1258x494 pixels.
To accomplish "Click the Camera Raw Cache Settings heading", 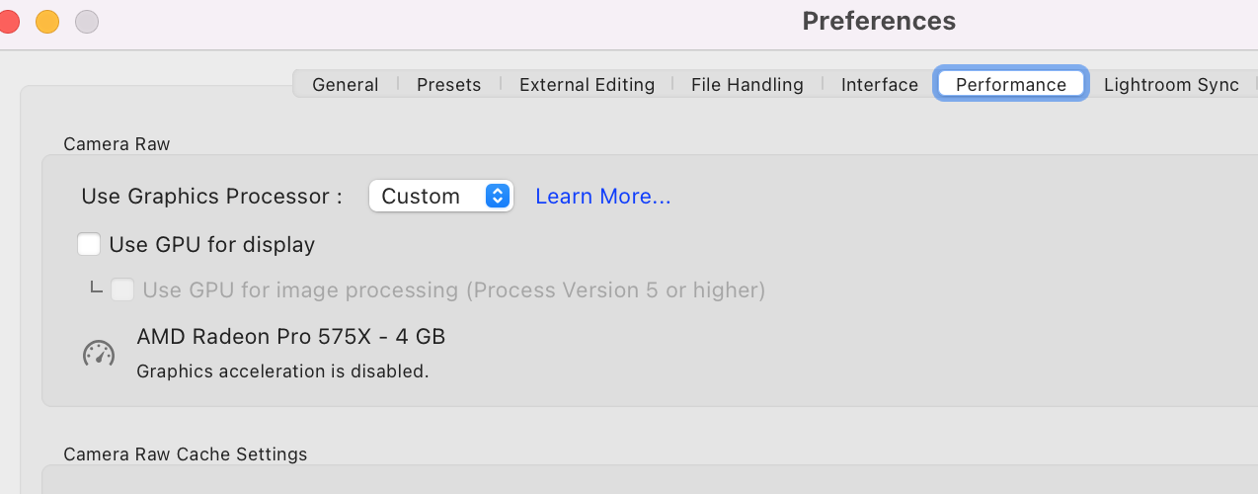I will 185,453.
